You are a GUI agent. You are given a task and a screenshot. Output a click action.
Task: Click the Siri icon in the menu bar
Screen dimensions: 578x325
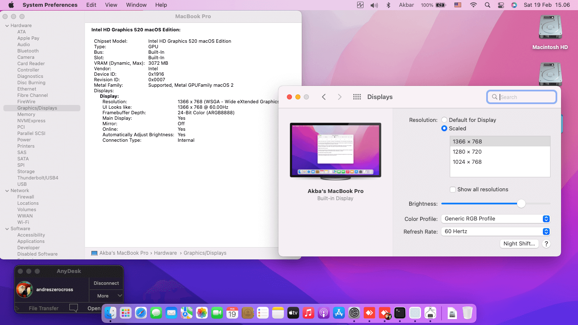514,5
